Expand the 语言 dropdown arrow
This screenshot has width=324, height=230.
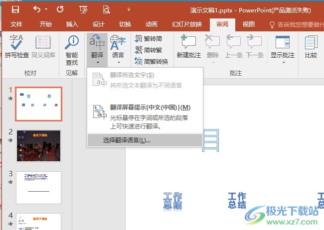tap(119, 63)
